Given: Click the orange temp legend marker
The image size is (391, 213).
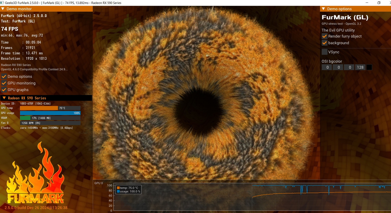Looking at the screenshot, I should [118, 188].
